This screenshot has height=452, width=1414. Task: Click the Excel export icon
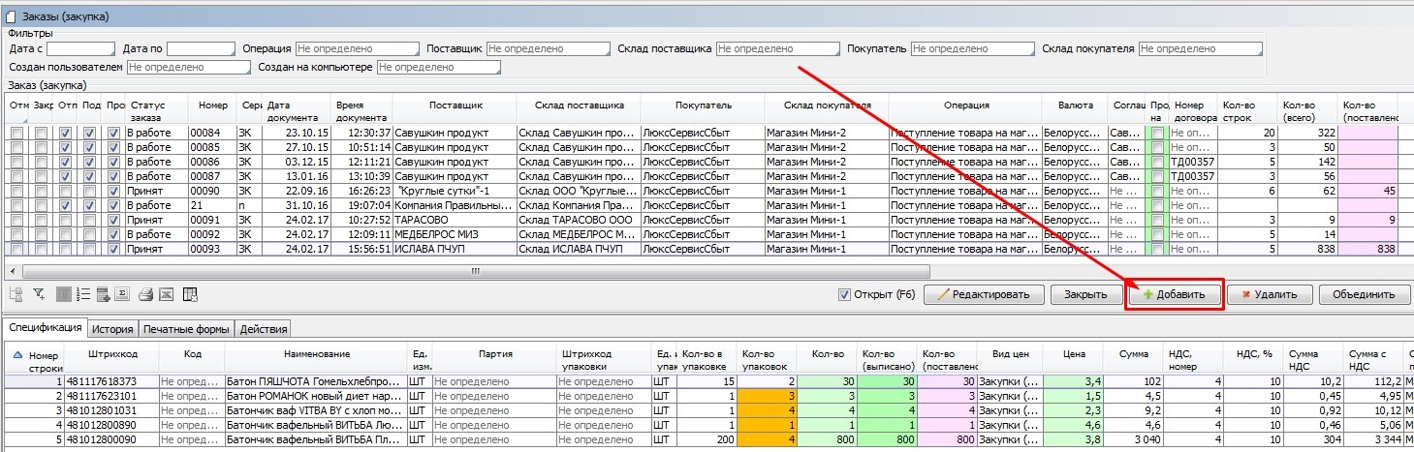coord(166,295)
